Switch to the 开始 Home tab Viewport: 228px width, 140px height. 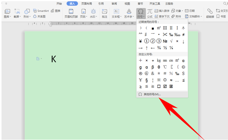point(59,3)
